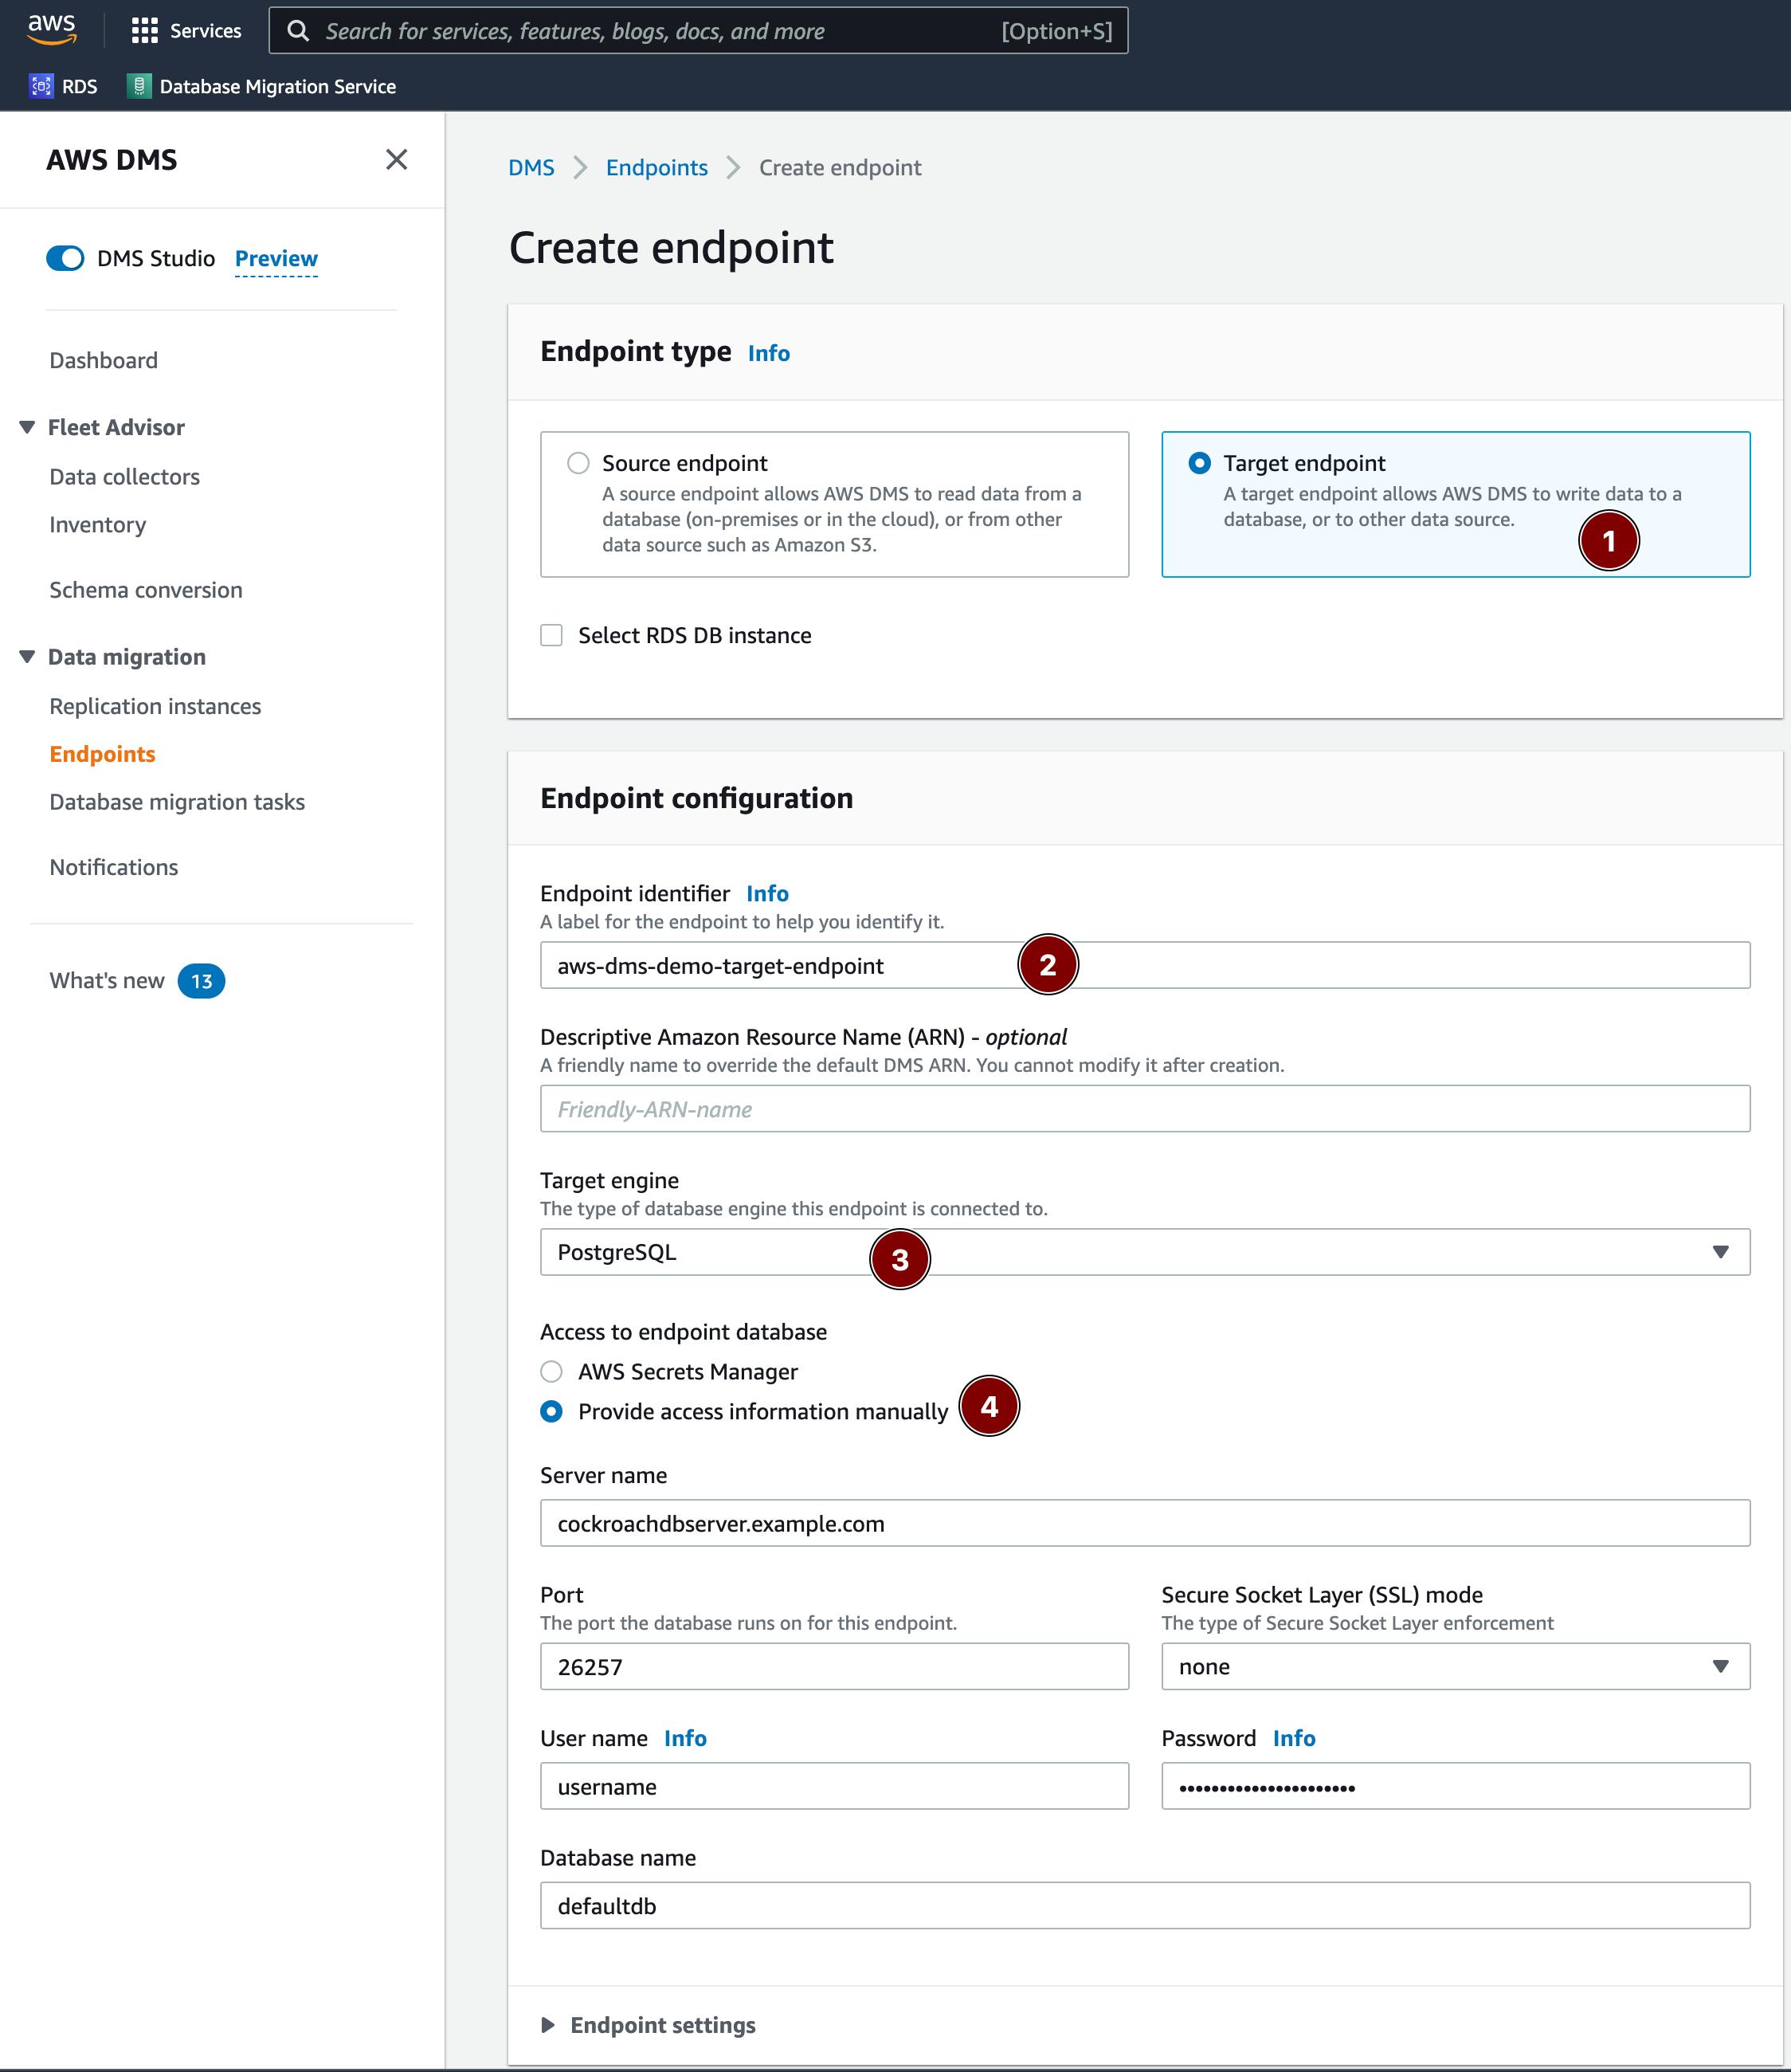
Task: Open Data collectors in the sidebar
Action: (x=125, y=477)
